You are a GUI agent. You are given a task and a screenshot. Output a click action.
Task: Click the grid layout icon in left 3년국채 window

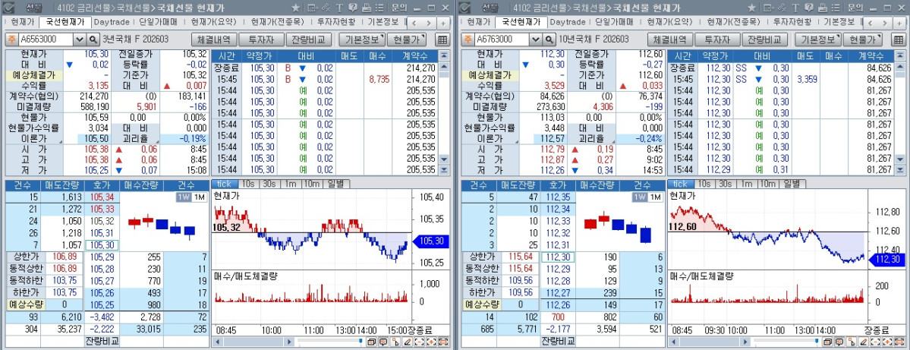tap(442, 39)
